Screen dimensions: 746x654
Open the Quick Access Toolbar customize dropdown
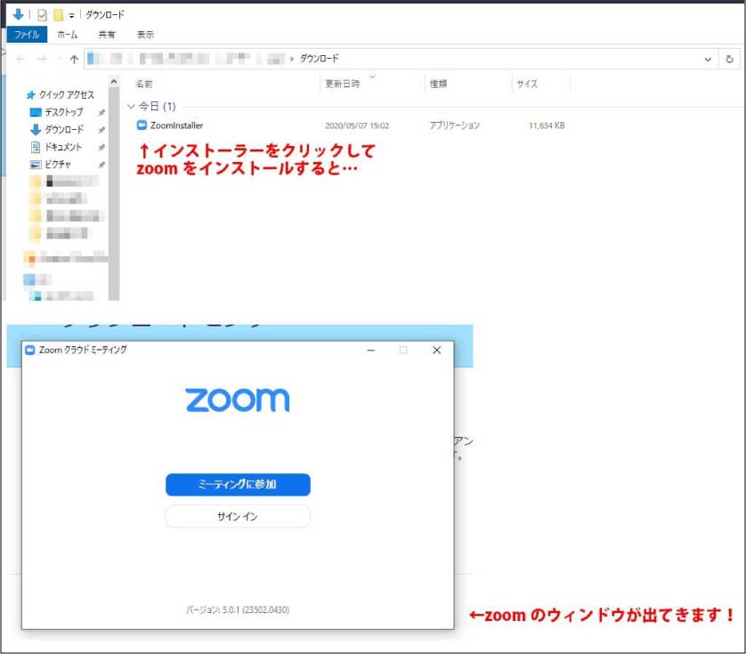71,14
